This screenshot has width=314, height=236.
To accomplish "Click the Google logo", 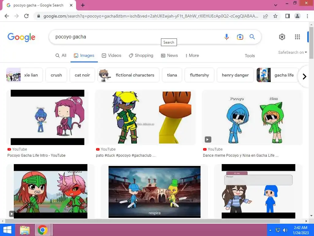I will coord(21,37).
